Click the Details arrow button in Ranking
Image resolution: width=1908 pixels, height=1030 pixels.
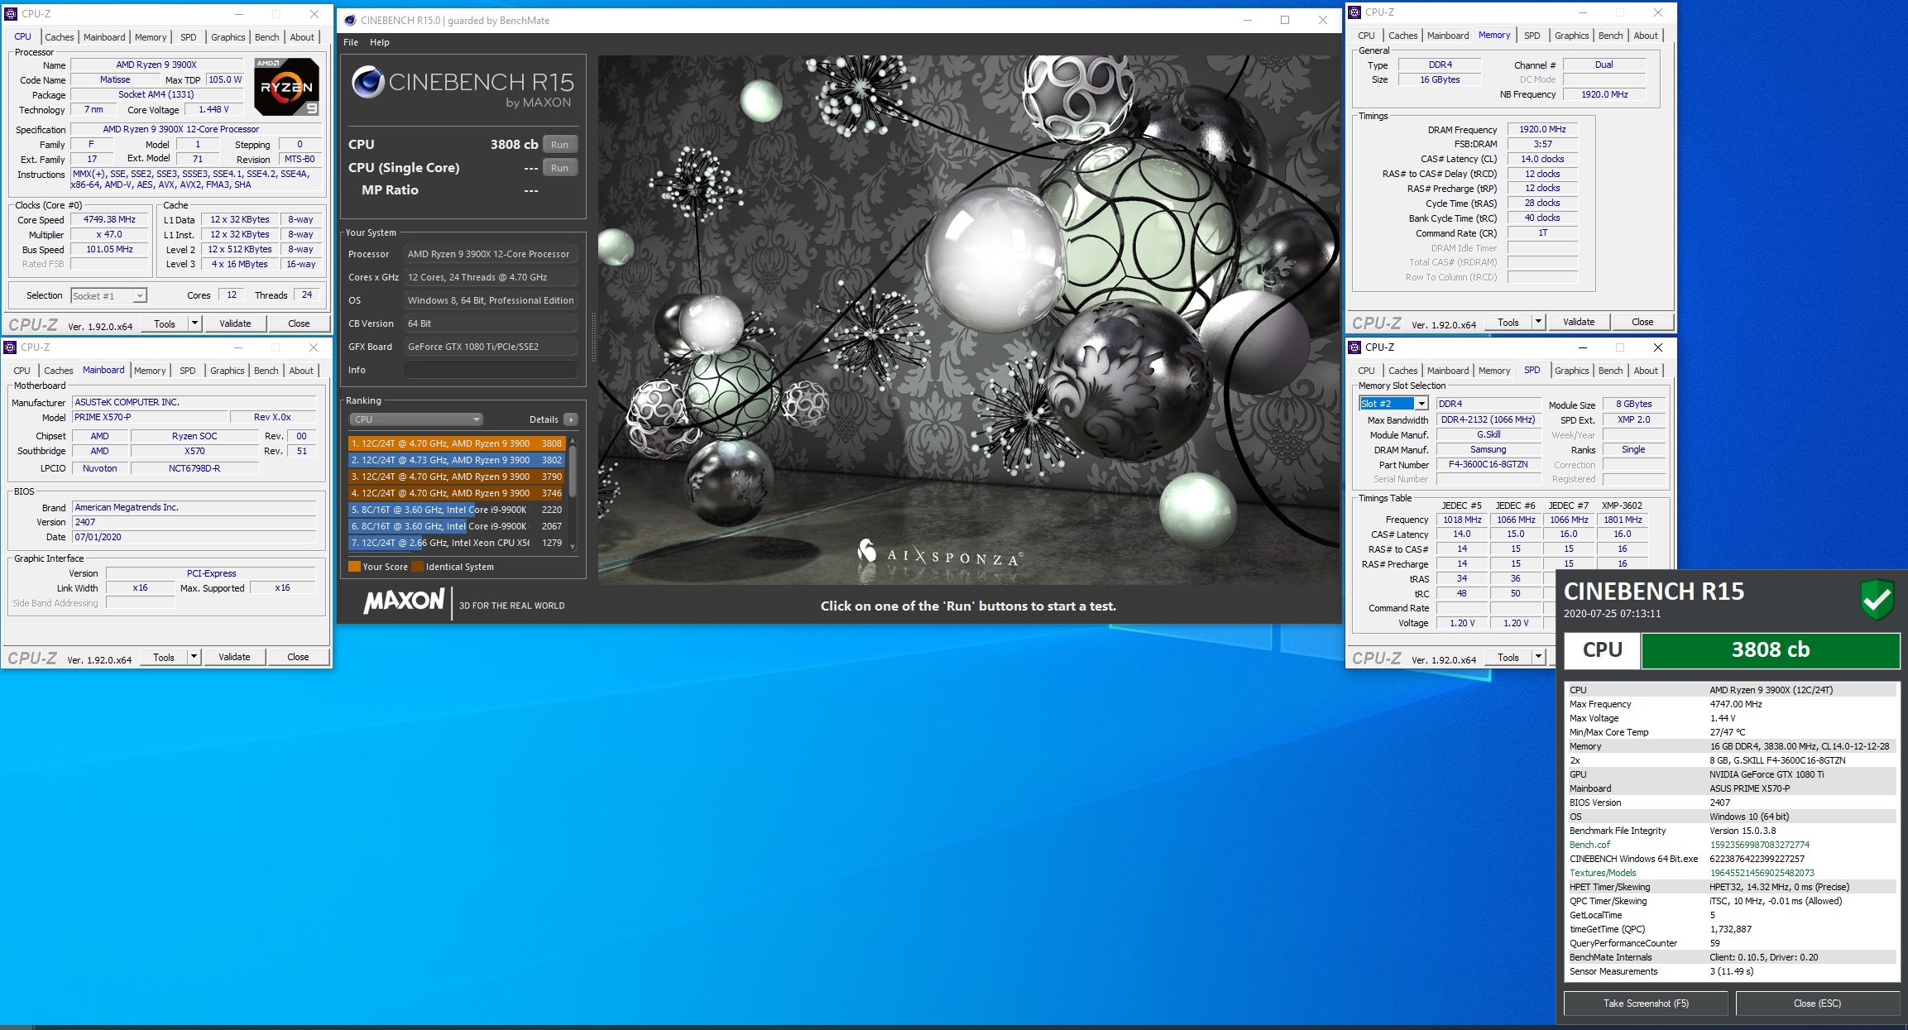tap(571, 419)
